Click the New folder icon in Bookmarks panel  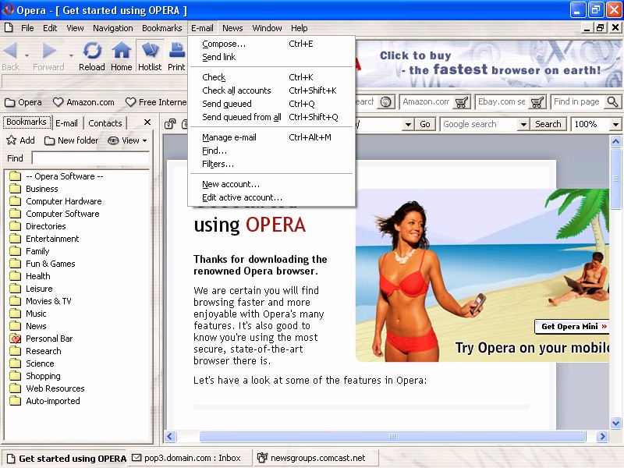(x=50, y=140)
